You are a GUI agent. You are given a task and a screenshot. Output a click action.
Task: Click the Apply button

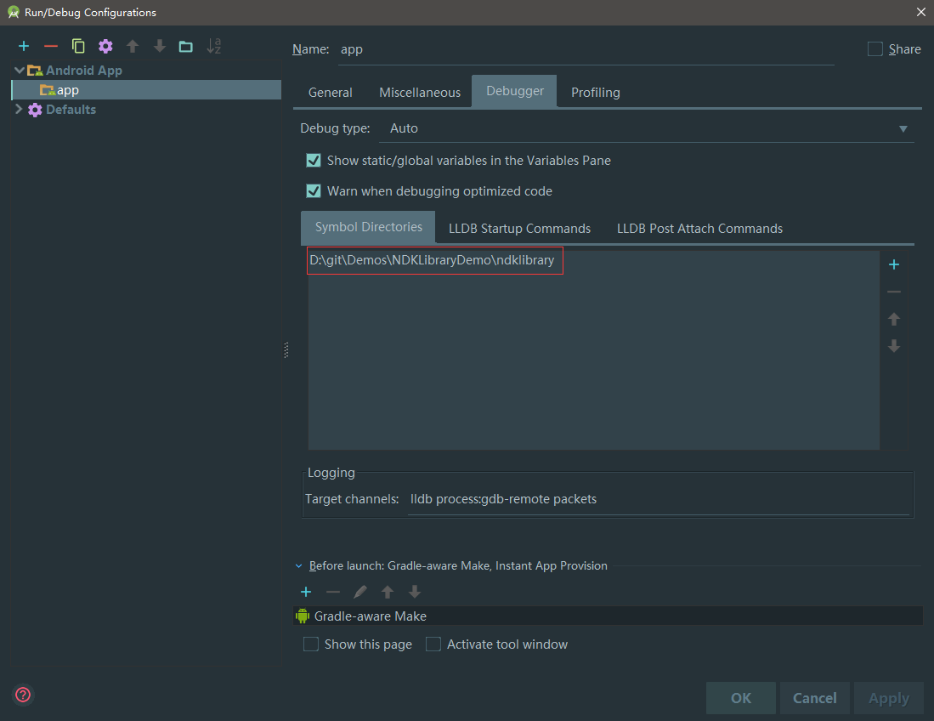click(x=889, y=698)
